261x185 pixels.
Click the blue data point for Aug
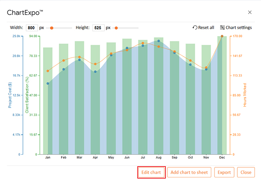point(159,41)
